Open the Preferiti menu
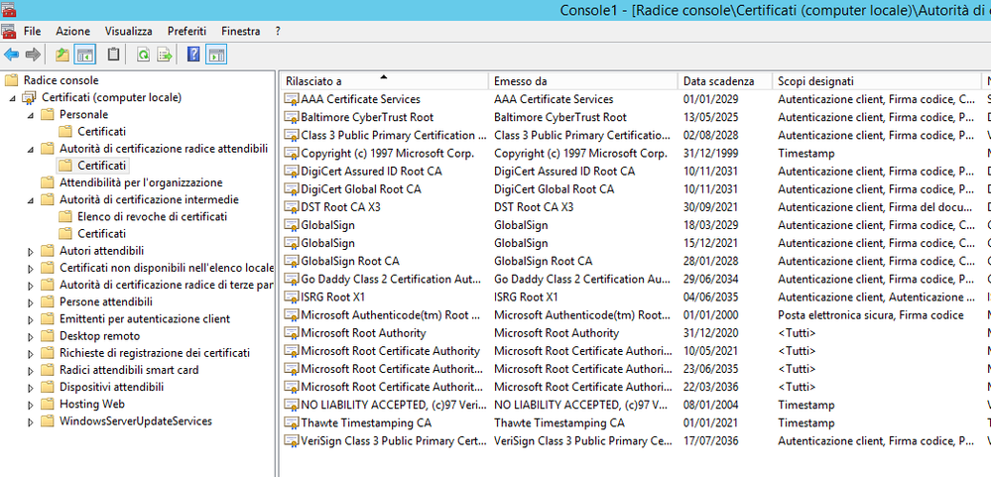The width and height of the screenshot is (991, 477). (x=186, y=31)
